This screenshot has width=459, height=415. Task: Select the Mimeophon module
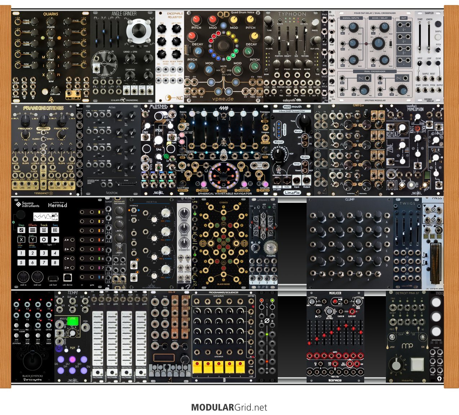click(415, 150)
